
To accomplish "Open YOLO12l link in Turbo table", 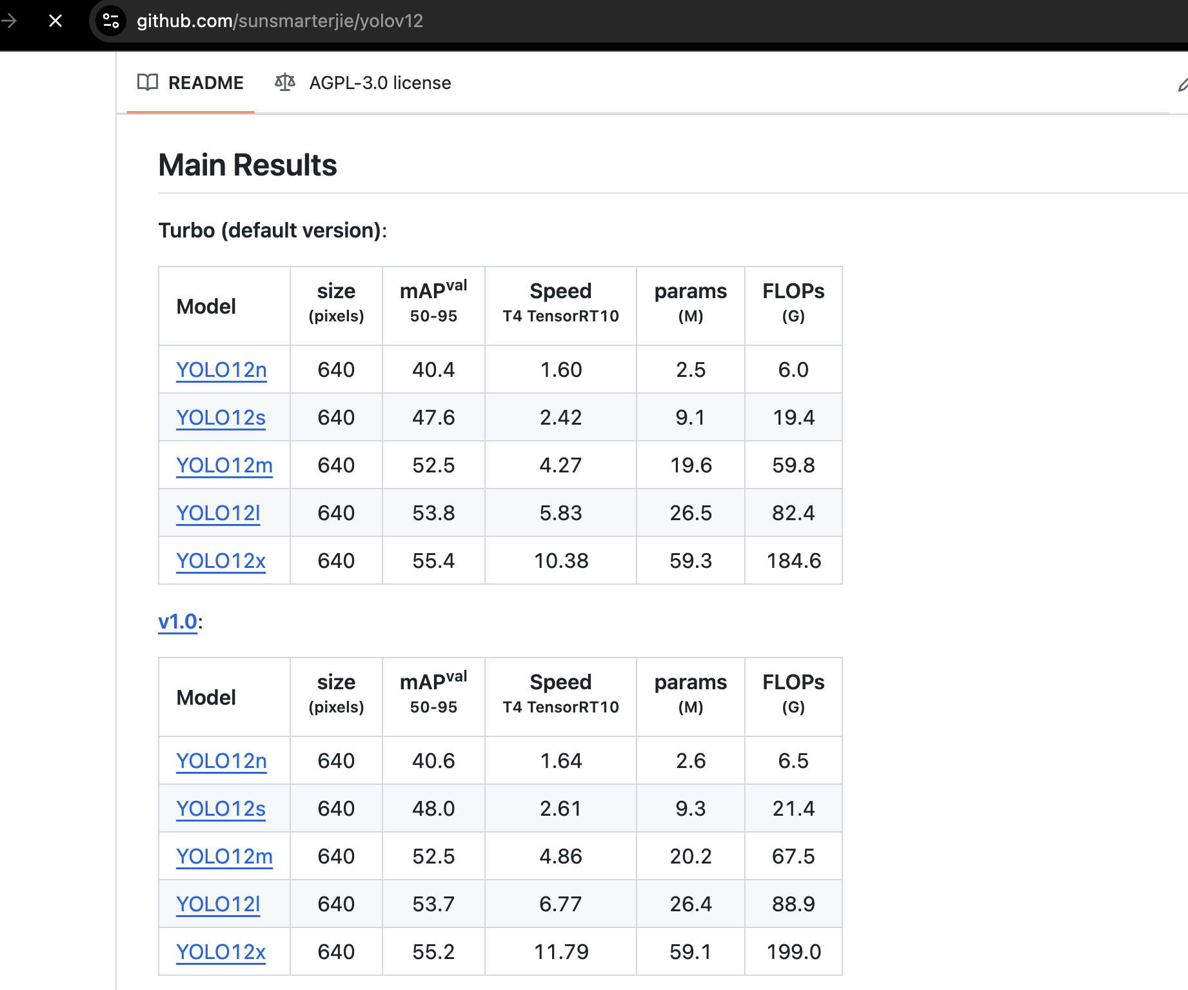I will point(218,513).
